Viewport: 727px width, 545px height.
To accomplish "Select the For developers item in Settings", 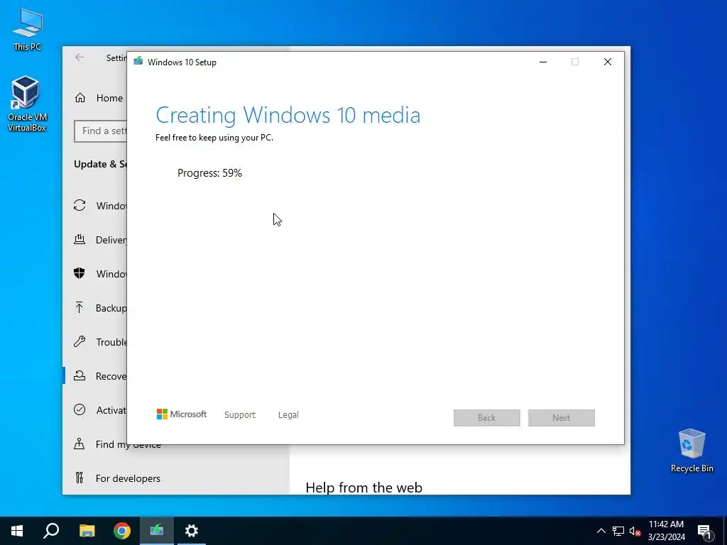I will point(128,478).
